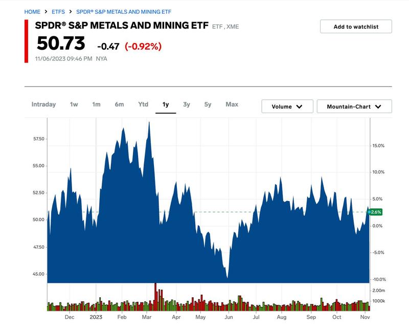Click the 5.0% percent axis label
This screenshot has height=329, width=409.
click(x=377, y=199)
